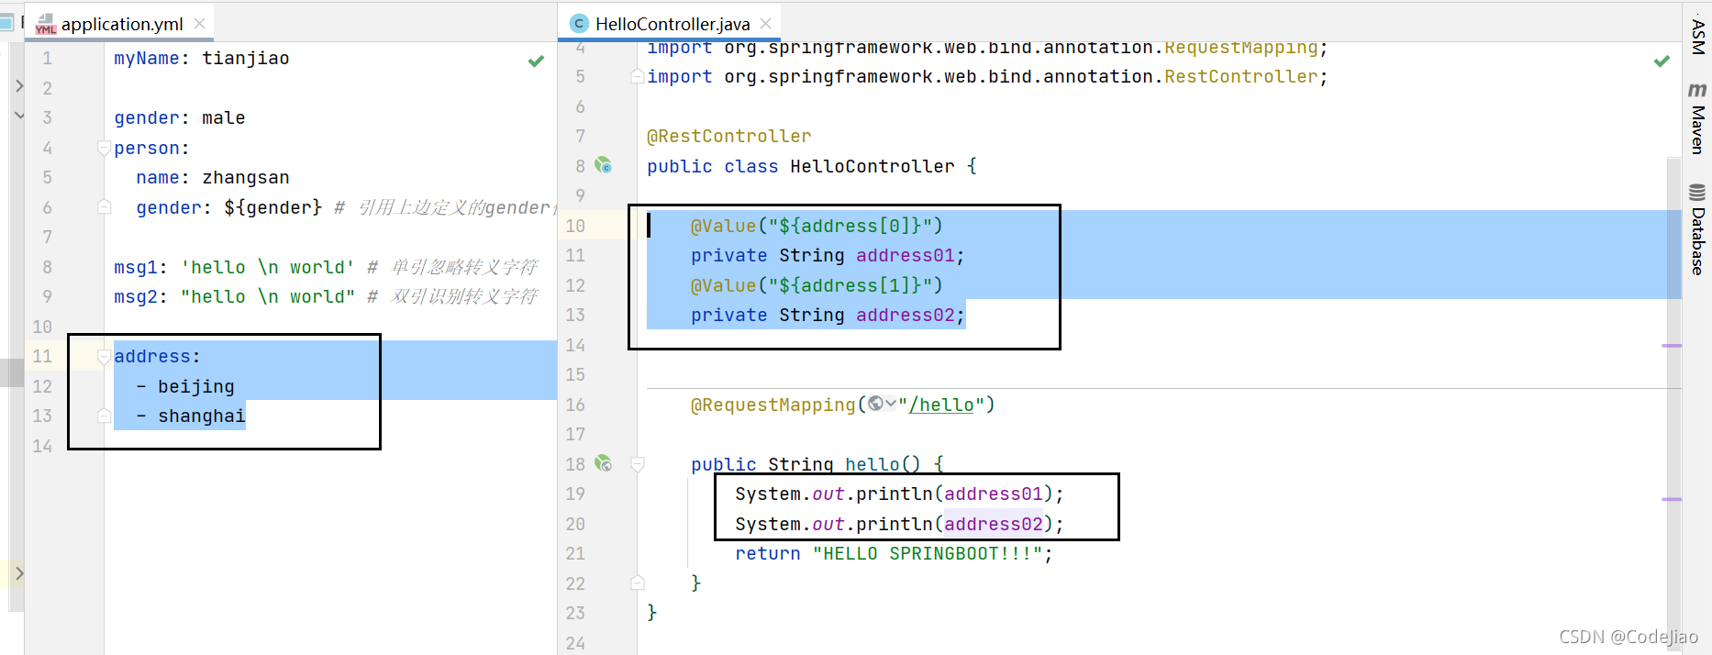The width and height of the screenshot is (1712, 655).
Task: Open the Maven tool window
Action: pos(1697,117)
